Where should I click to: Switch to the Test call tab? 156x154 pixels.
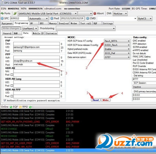(86, 24)
